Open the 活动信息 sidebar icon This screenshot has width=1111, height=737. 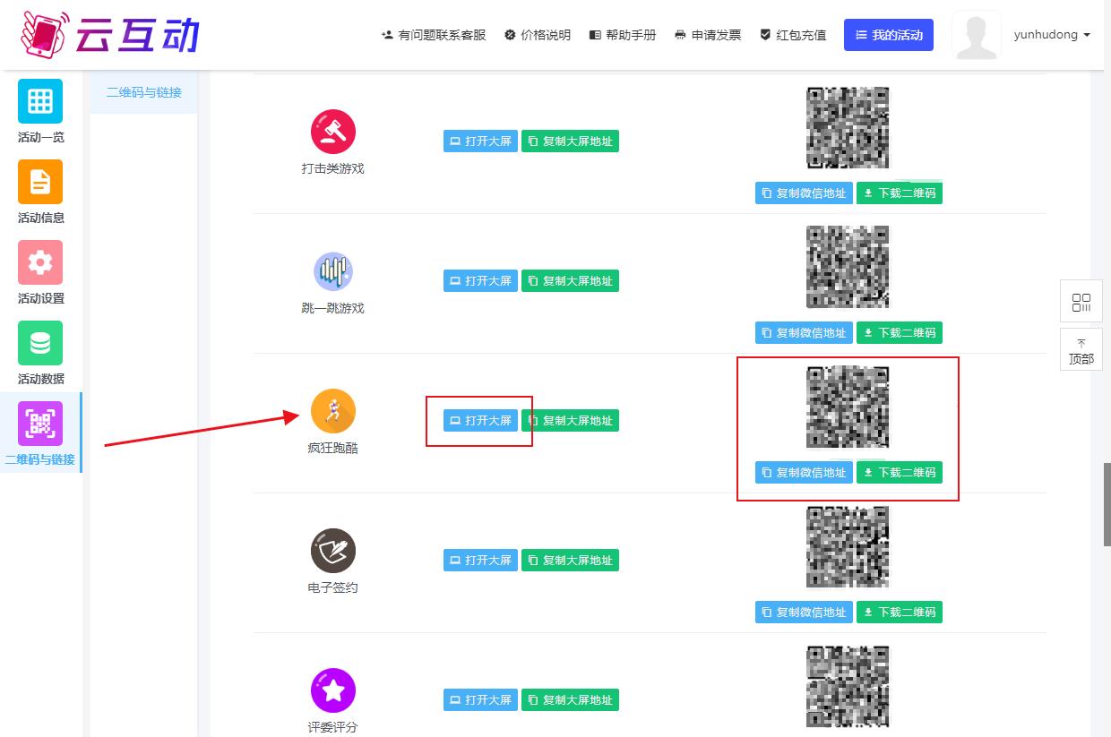40,182
